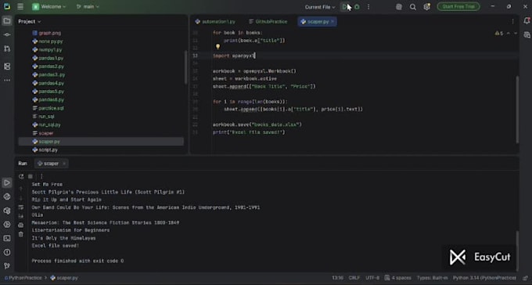
Task: Open the AI Assistant icon in title bar
Action: pyautogui.click(x=399, y=7)
